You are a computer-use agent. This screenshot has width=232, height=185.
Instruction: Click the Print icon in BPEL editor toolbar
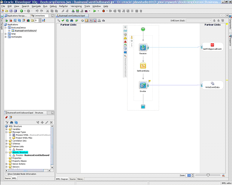(99, 20)
